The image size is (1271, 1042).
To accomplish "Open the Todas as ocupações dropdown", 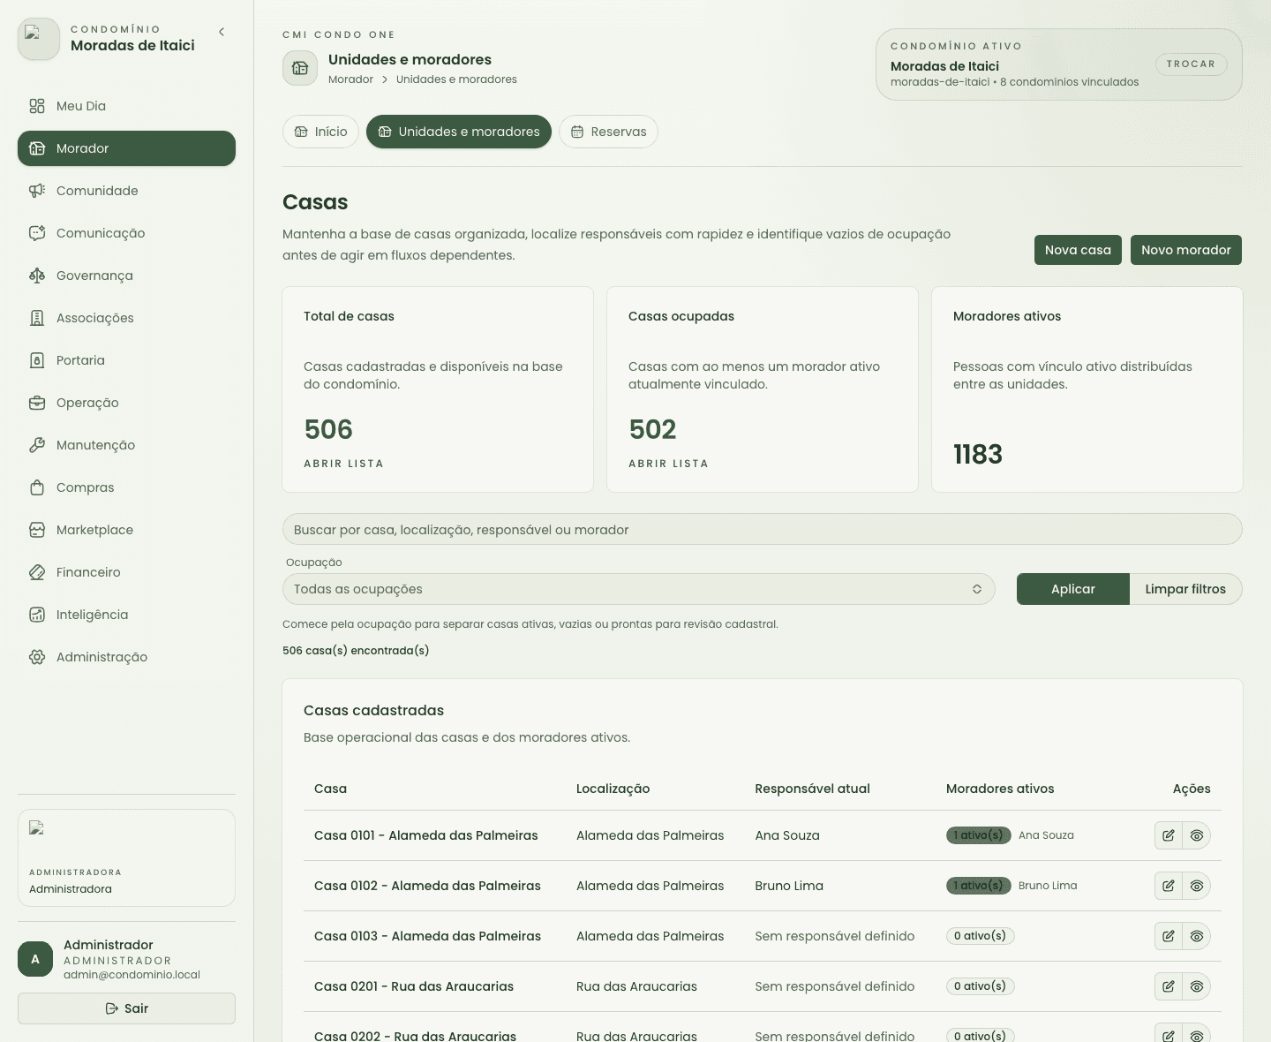I will pos(638,589).
